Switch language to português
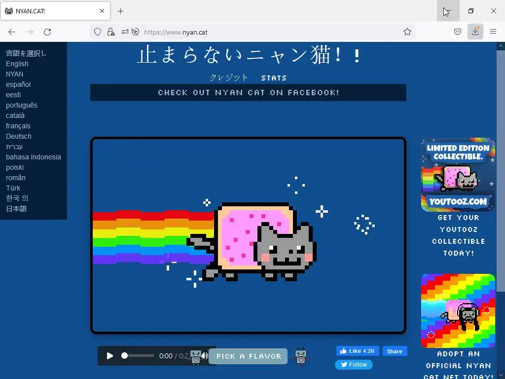Image resolution: width=505 pixels, height=379 pixels. click(x=22, y=106)
